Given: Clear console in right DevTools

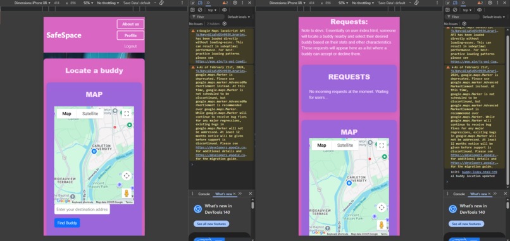Looking at the screenshot, I should (455, 10).
